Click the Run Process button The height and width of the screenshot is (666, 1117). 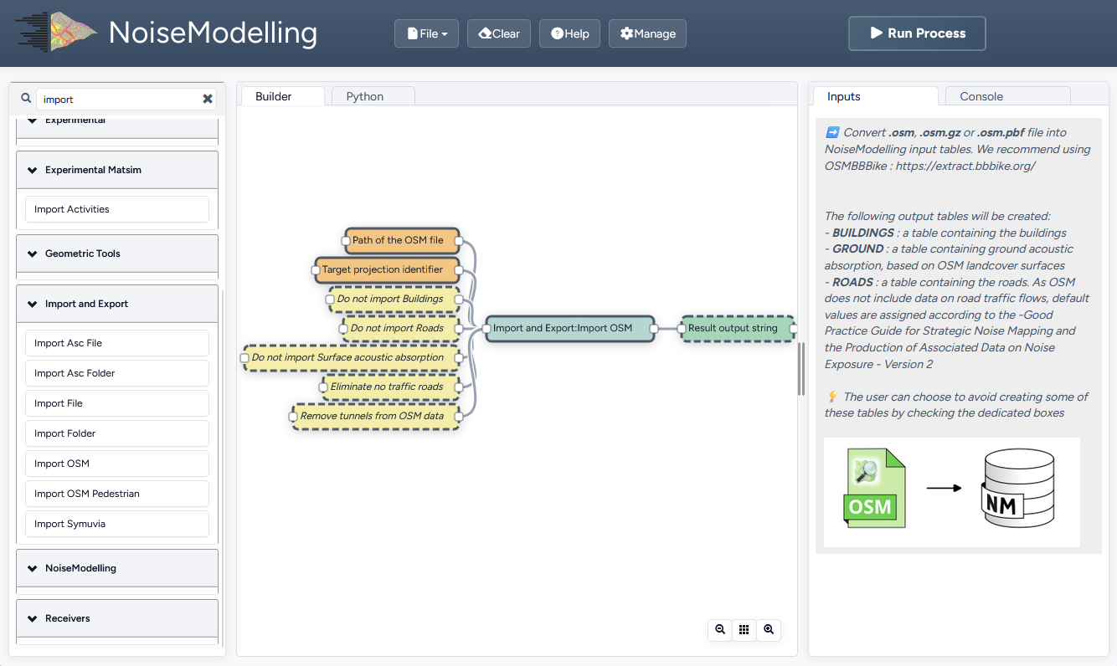(917, 33)
